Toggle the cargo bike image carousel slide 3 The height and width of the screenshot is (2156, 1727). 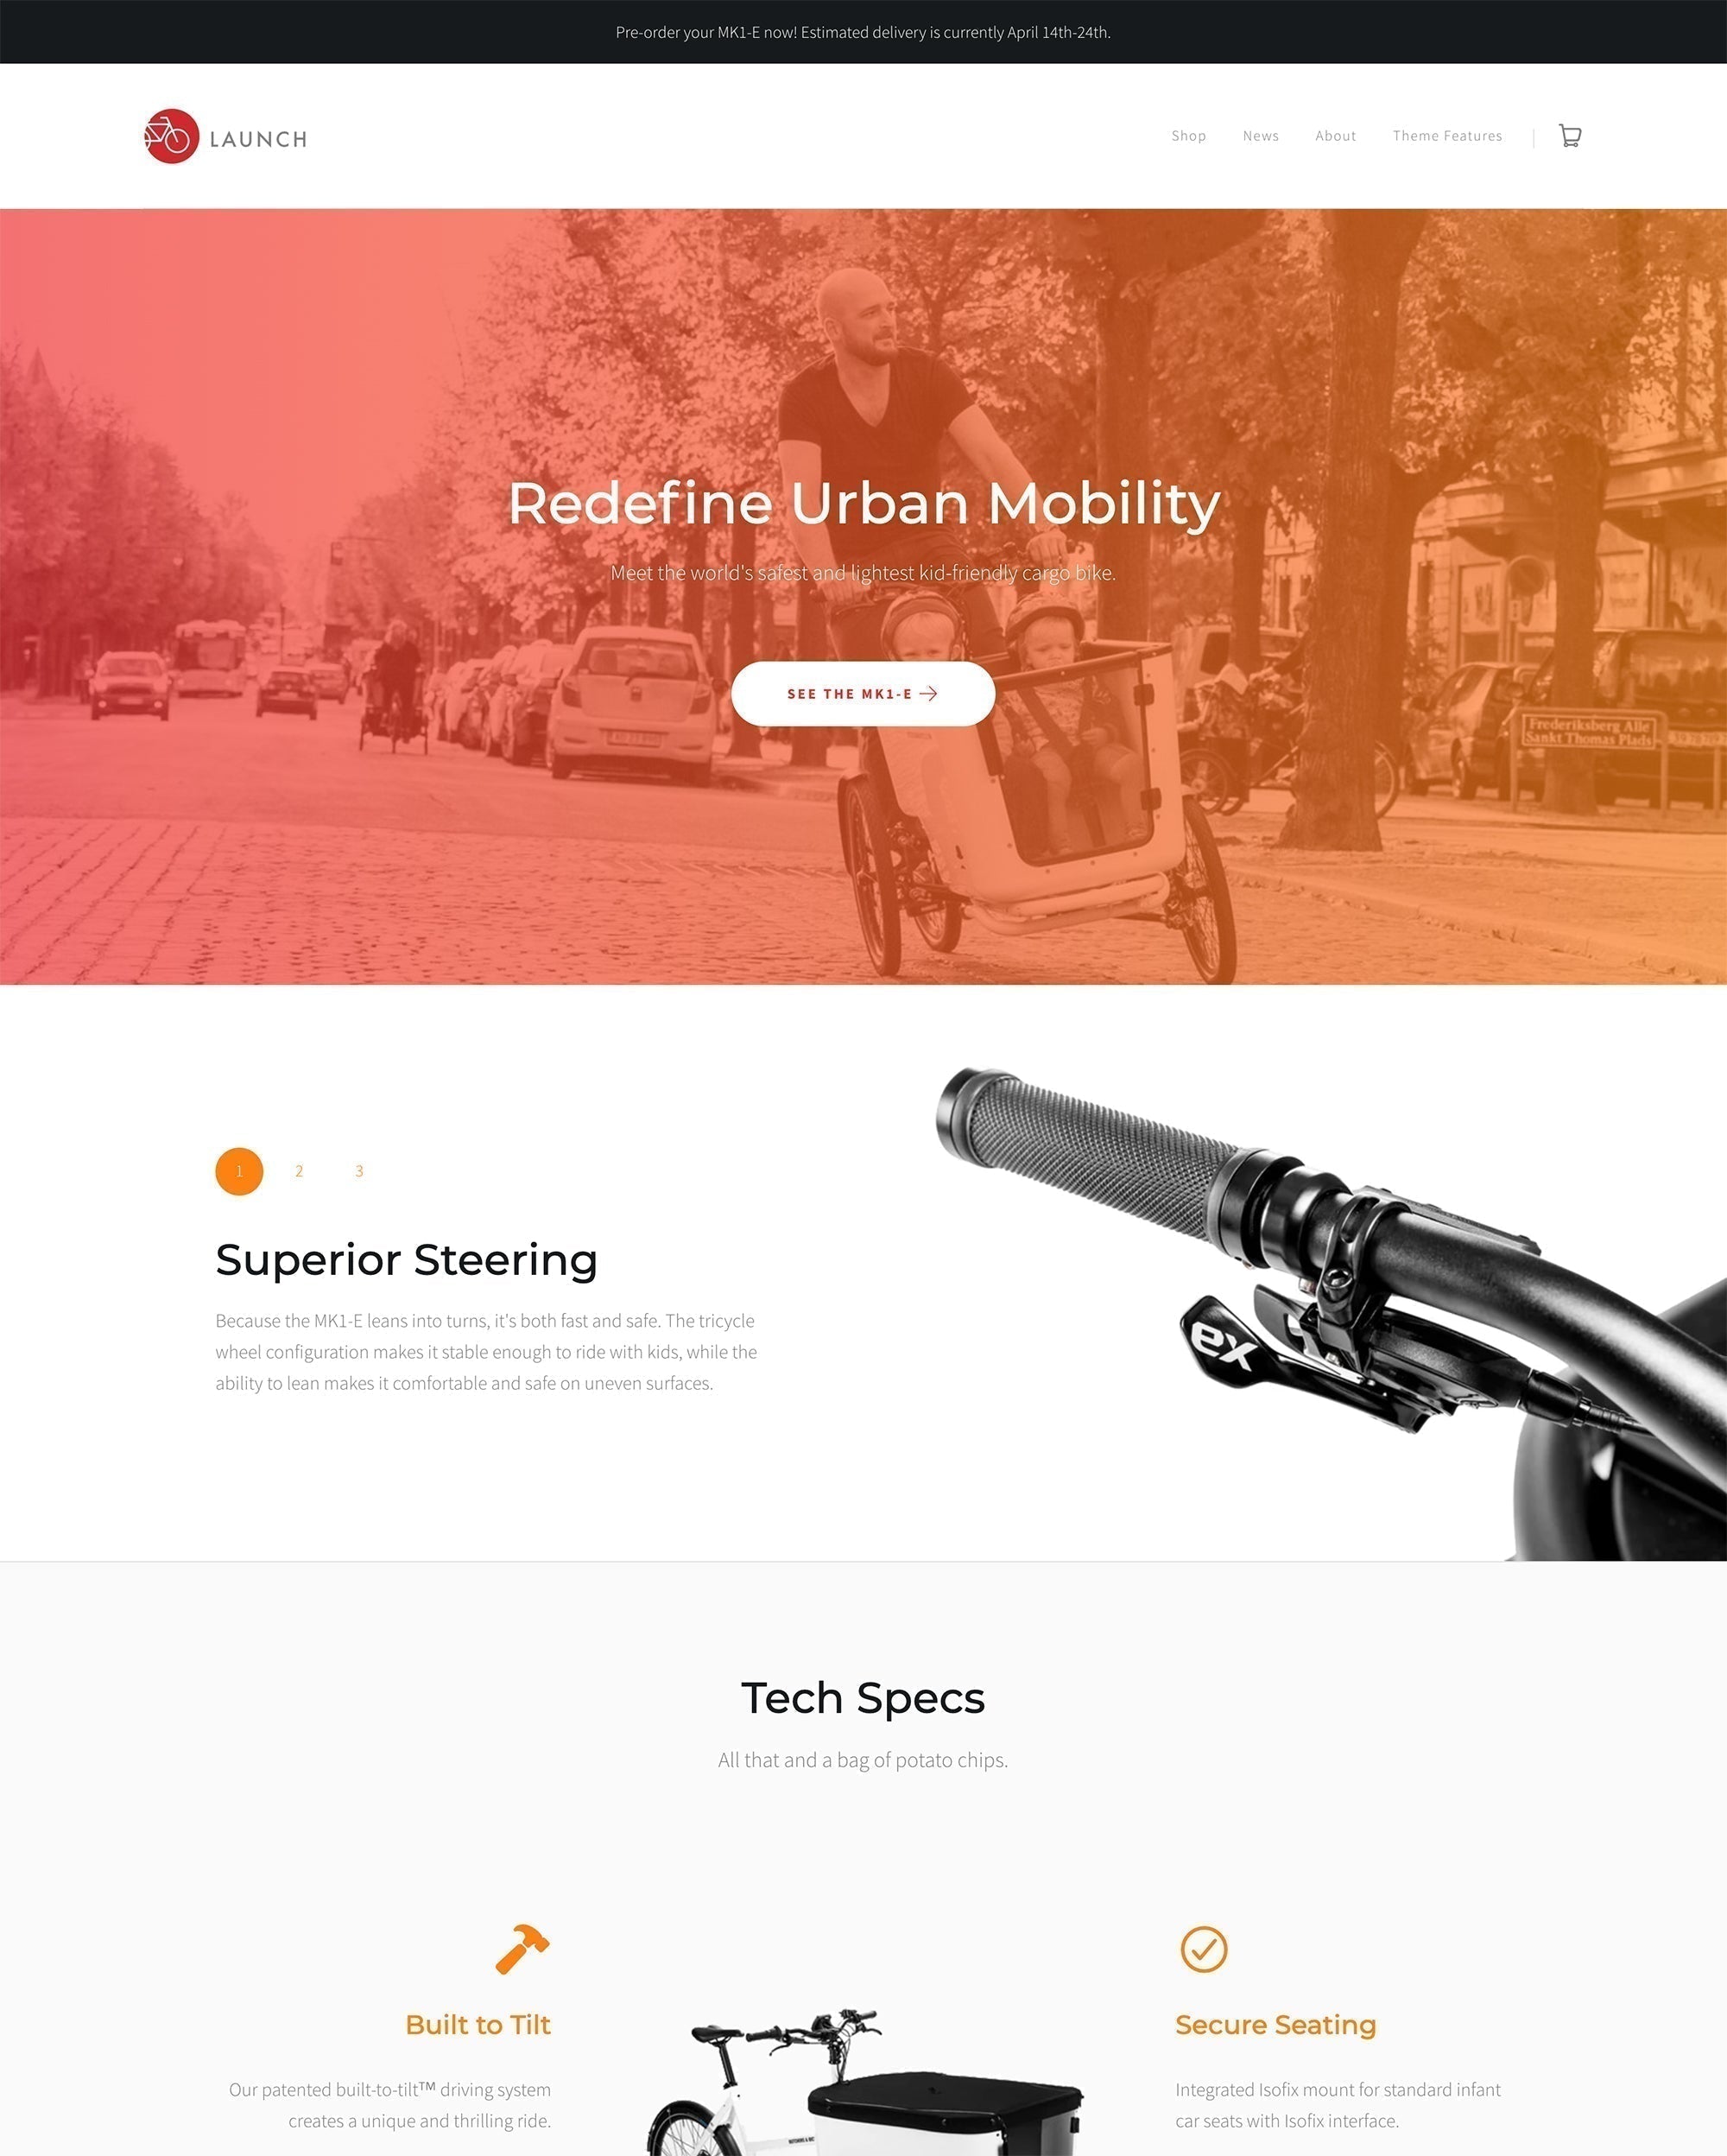(x=357, y=1170)
